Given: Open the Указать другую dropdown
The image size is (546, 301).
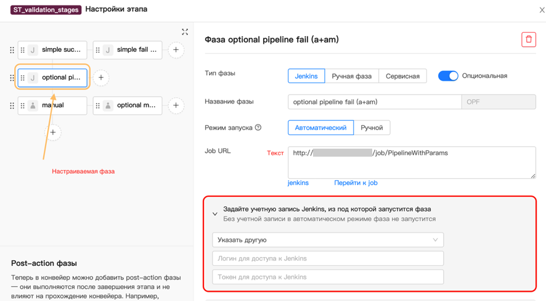Looking at the screenshot, I should tap(328, 240).
